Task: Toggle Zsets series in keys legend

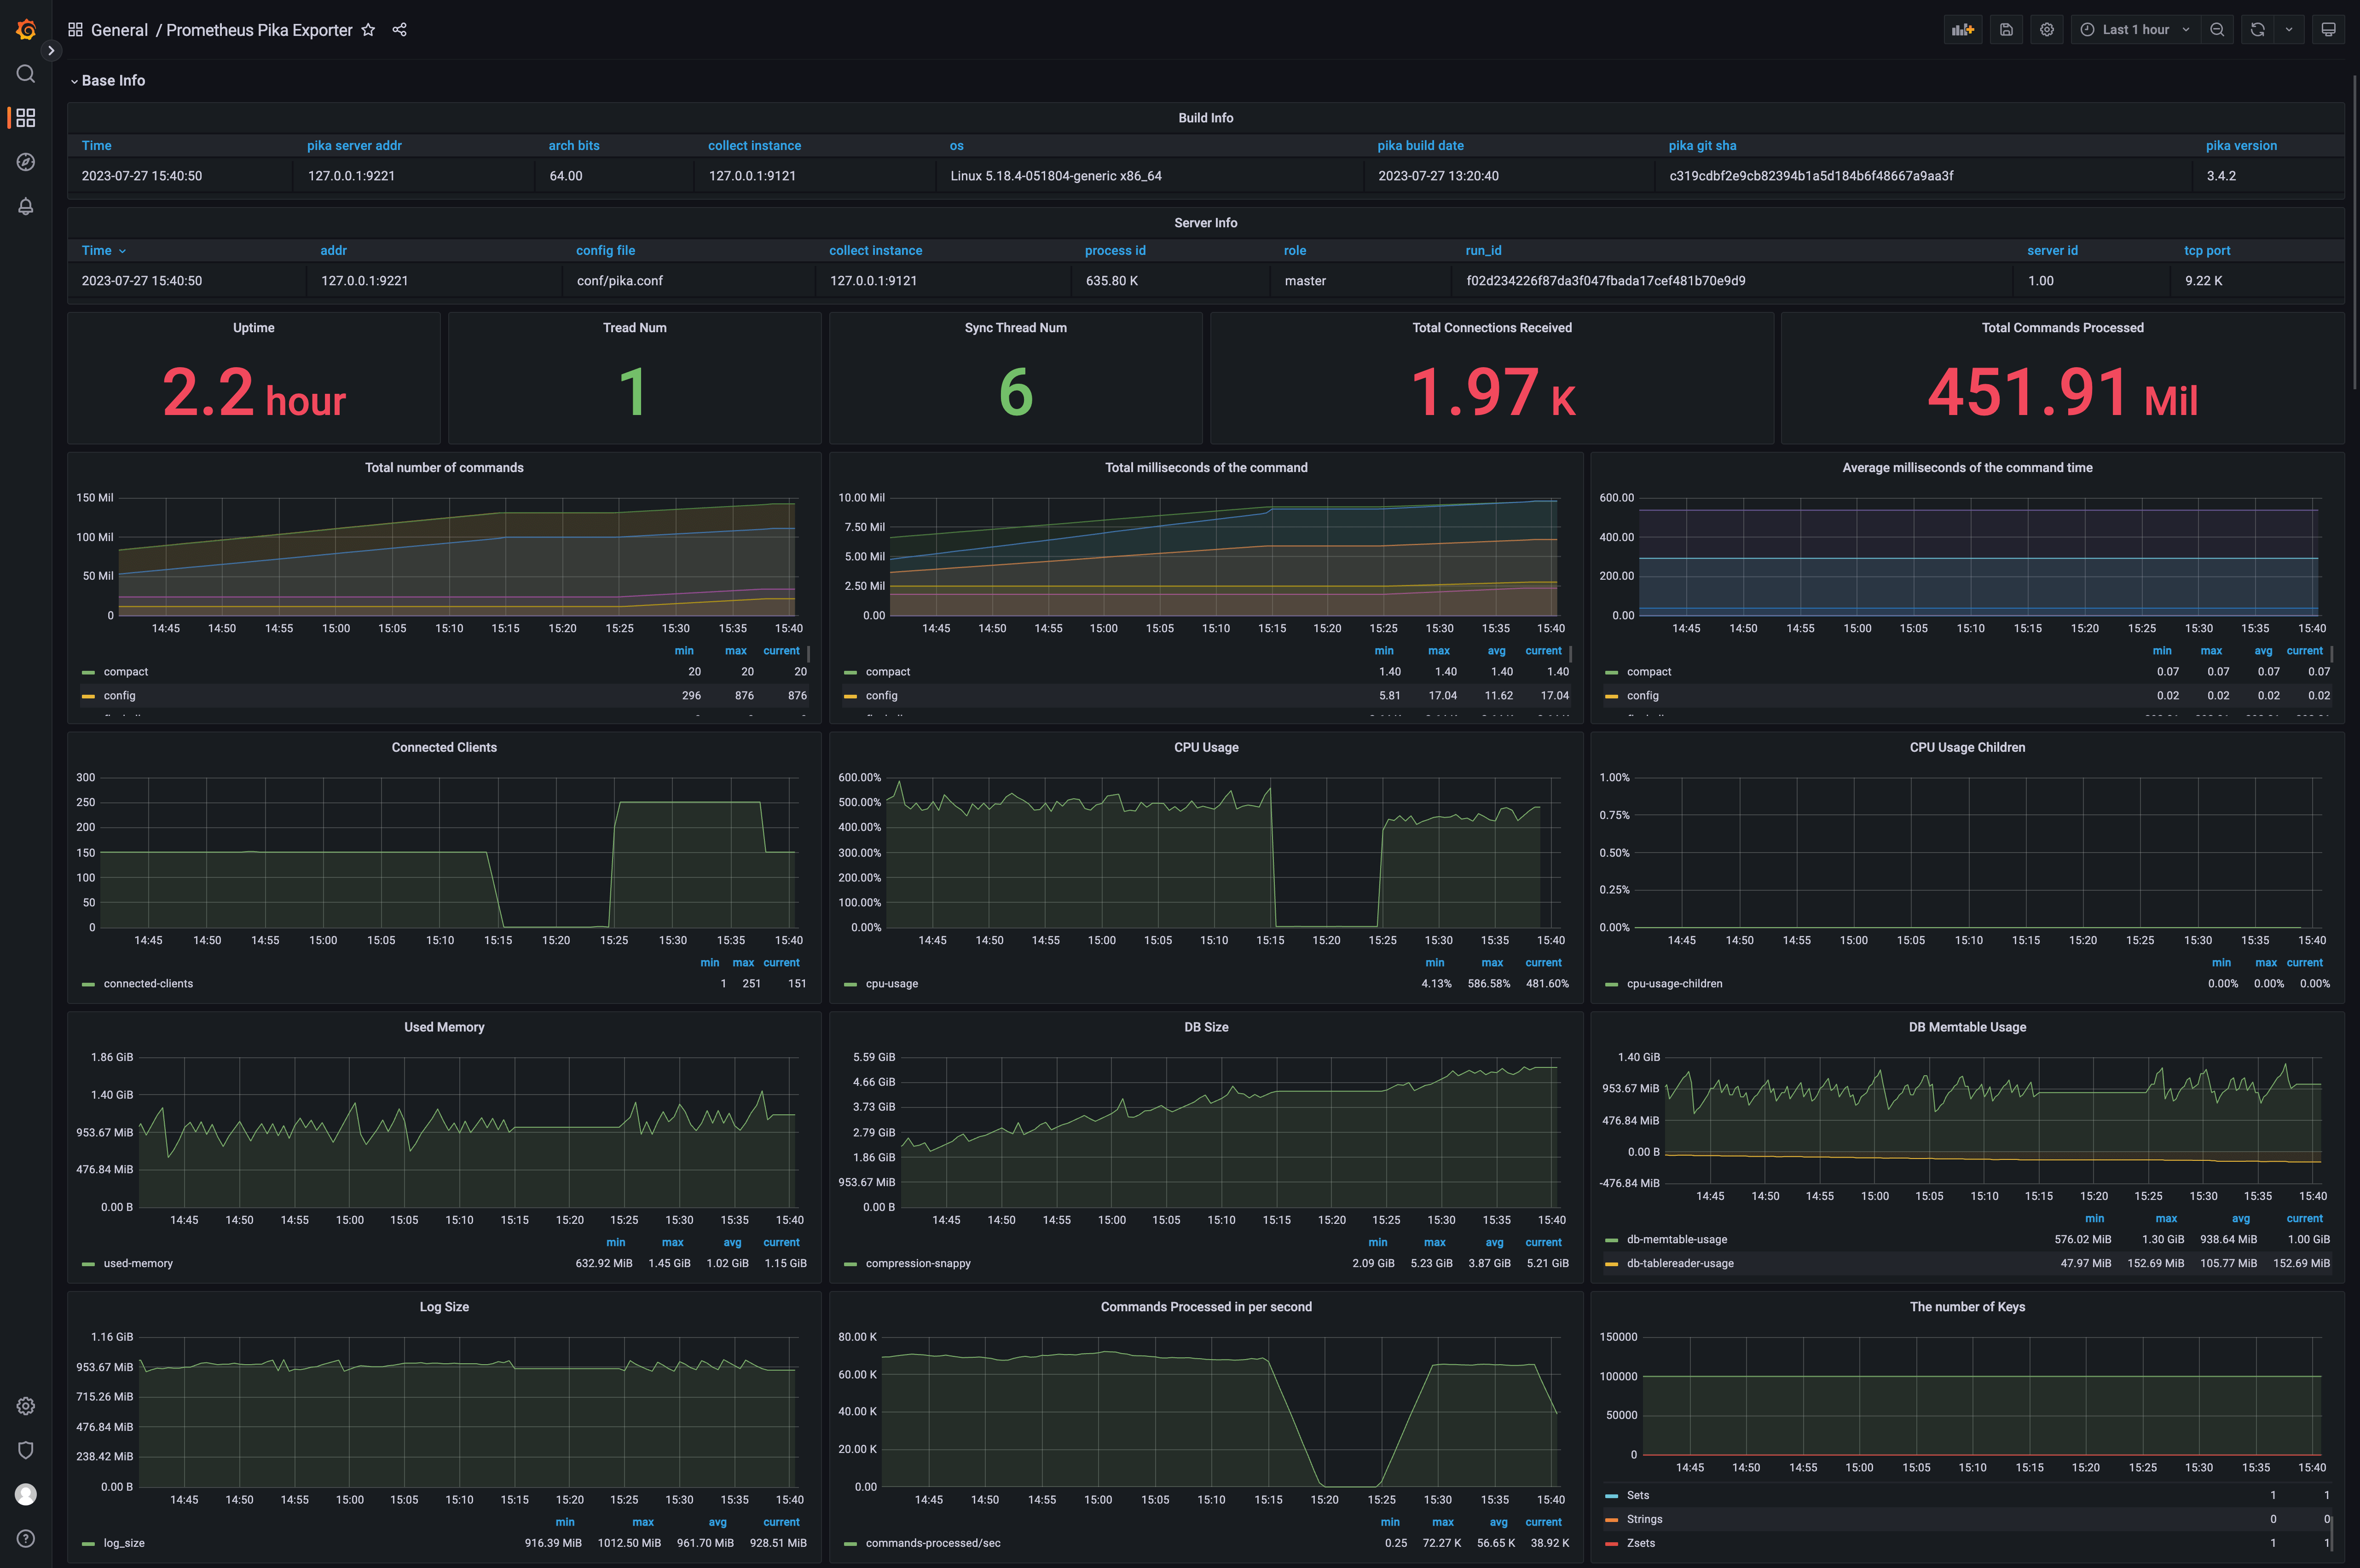Action: [x=1641, y=1544]
